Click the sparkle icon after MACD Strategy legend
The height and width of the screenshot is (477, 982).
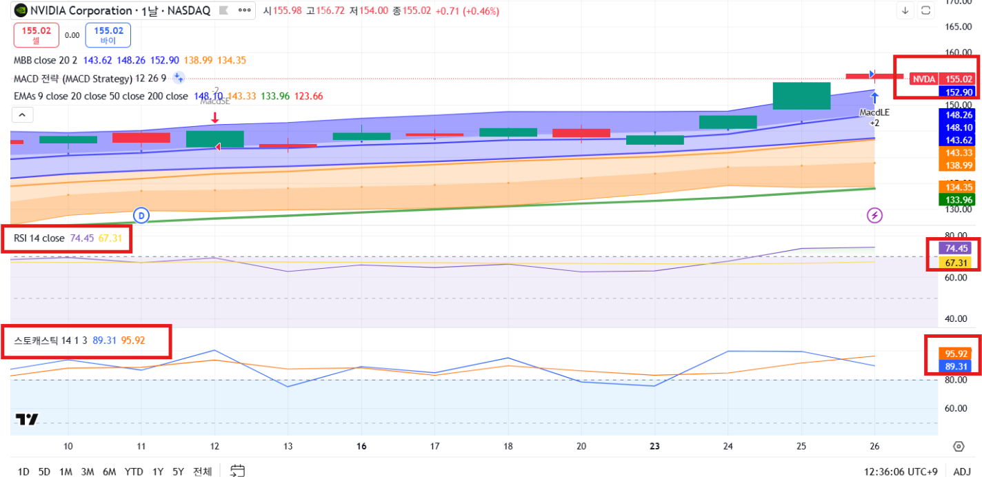point(179,77)
